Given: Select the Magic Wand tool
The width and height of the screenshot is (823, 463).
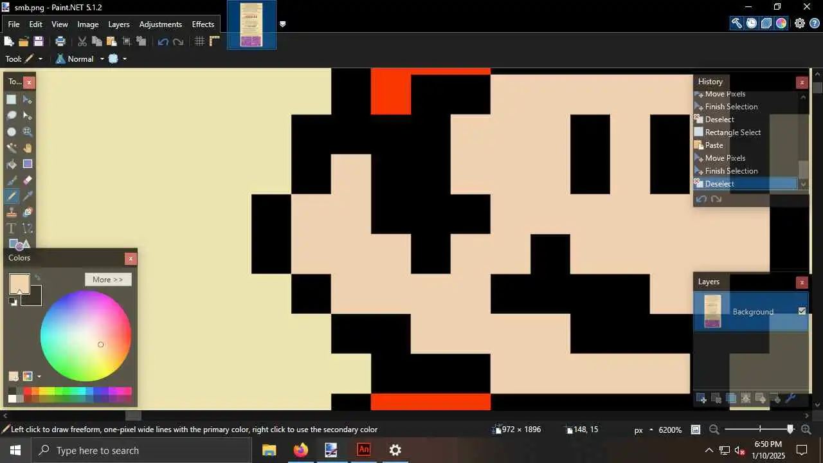Looking at the screenshot, I should coord(12,148).
